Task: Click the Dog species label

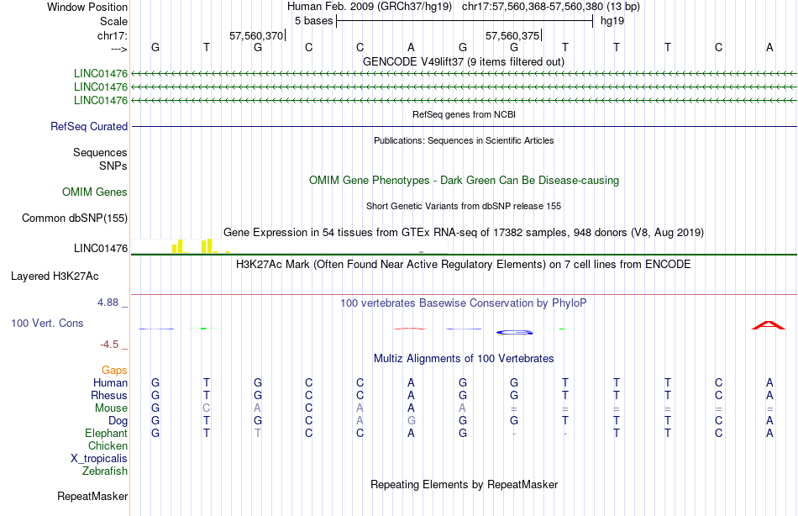Action: pyautogui.click(x=118, y=421)
